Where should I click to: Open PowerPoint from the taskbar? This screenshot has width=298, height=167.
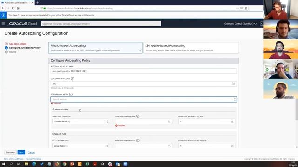(x=72, y=164)
